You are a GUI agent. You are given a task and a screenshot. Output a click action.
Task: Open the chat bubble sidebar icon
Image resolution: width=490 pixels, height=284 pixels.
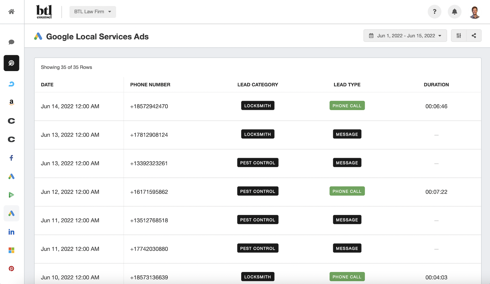pyautogui.click(x=11, y=42)
